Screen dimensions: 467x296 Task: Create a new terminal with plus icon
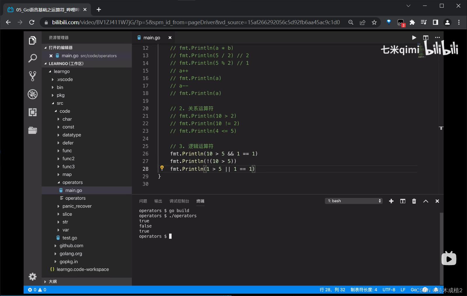[x=391, y=201]
